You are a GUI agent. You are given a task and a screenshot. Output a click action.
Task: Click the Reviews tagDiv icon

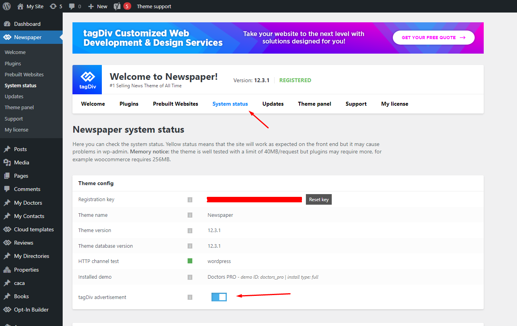coord(7,243)
